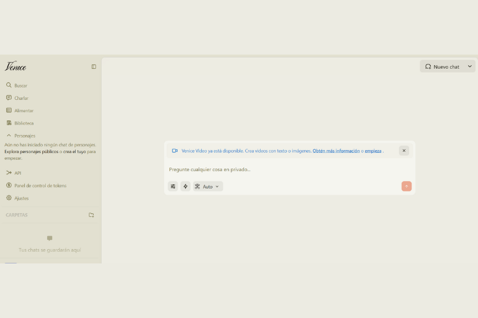The height and width of the screenshot is (318, 478).
Task: Dismiss the Venice Video banner
Action: pyautogui.click(x=404, y=151)
